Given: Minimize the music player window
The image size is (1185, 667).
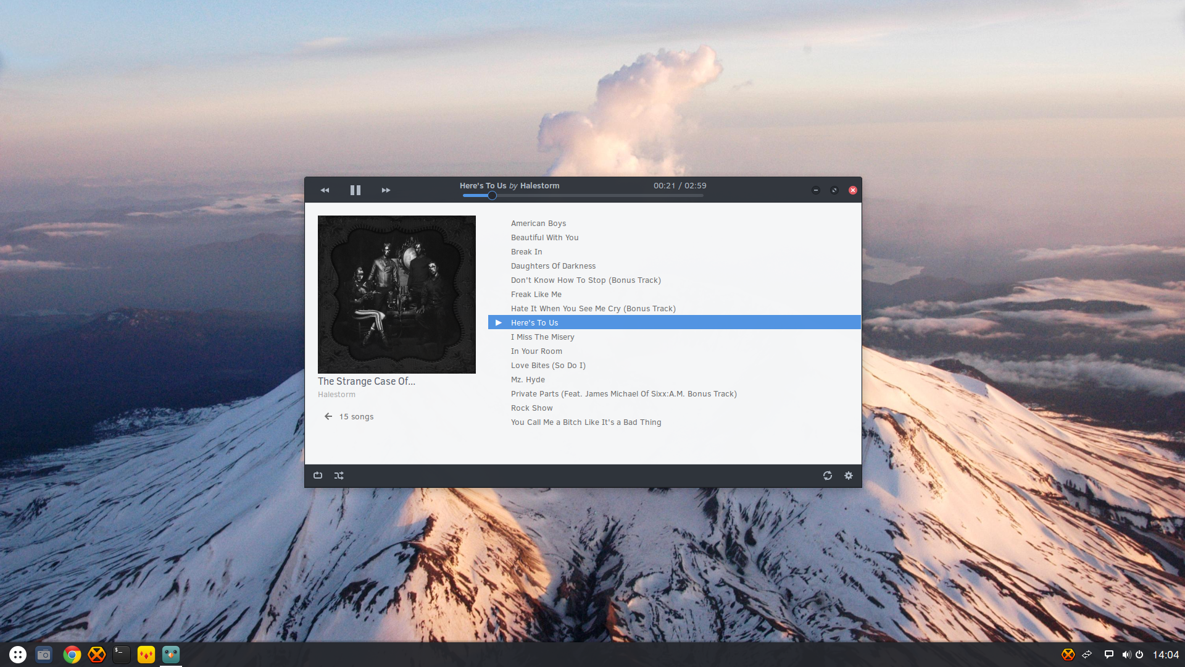Looking at the screenshot, I should pyautogui.click(x=816, y=190).
